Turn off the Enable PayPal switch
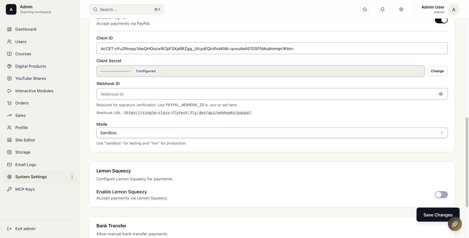 (441, 20)
